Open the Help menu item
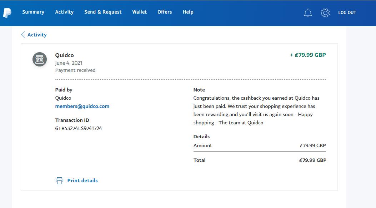Viewport: 376px width, 208px height. coord(188,12)
